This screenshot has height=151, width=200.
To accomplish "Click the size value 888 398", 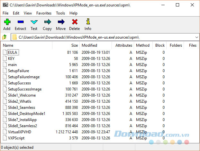I will pos(71,108).
